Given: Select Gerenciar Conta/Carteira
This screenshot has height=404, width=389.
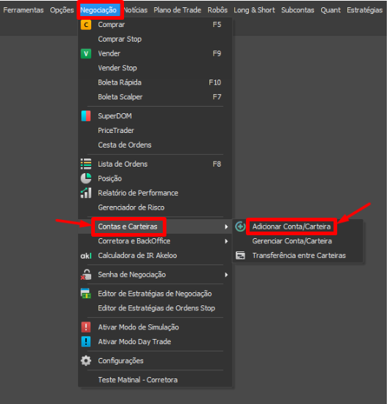Looking at the screenshot, I should (293, 241).
